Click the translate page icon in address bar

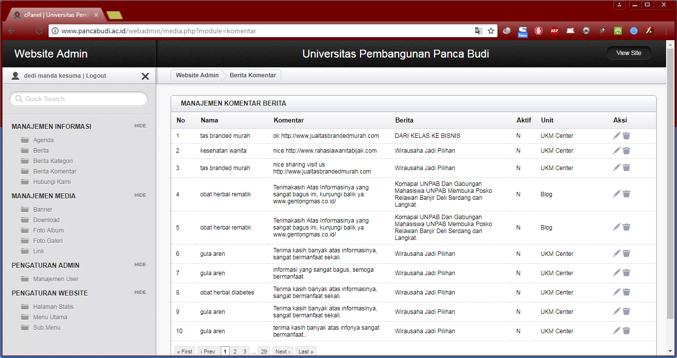(478, 31)
